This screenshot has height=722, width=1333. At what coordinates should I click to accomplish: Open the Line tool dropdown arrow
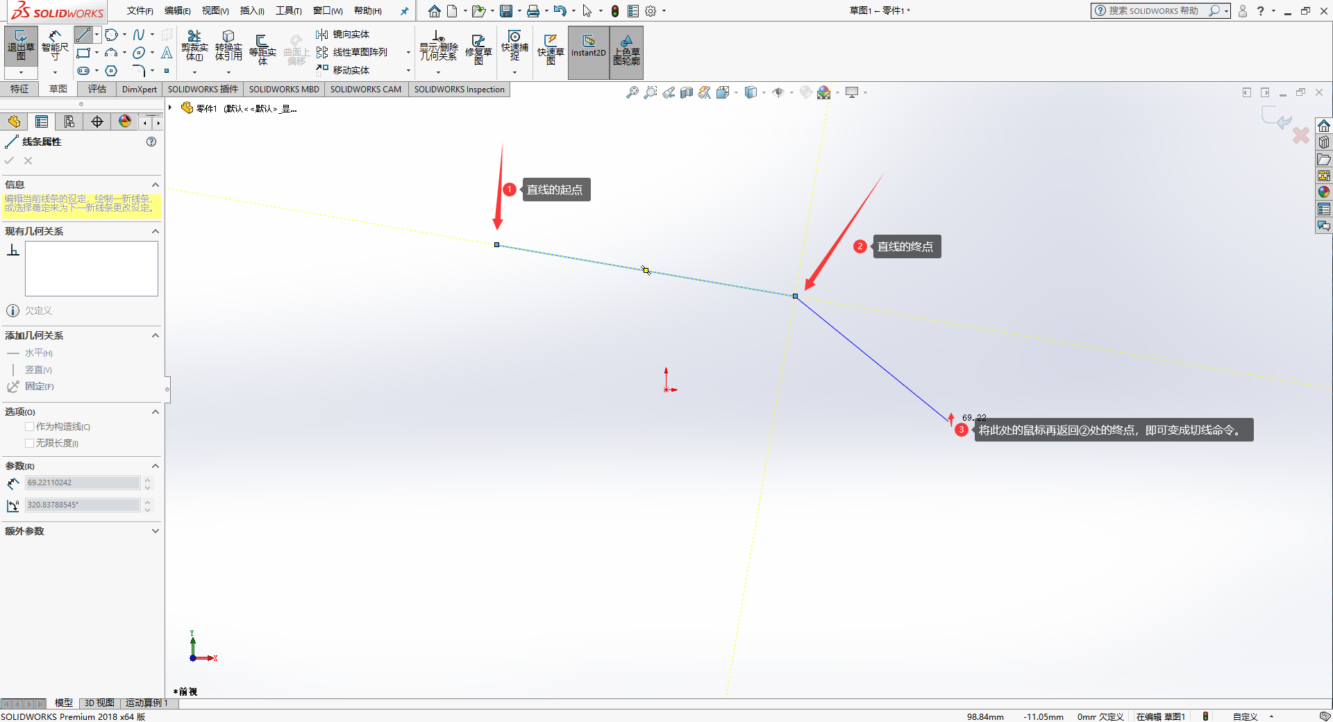pyautogui.click(x=97, y=35)
